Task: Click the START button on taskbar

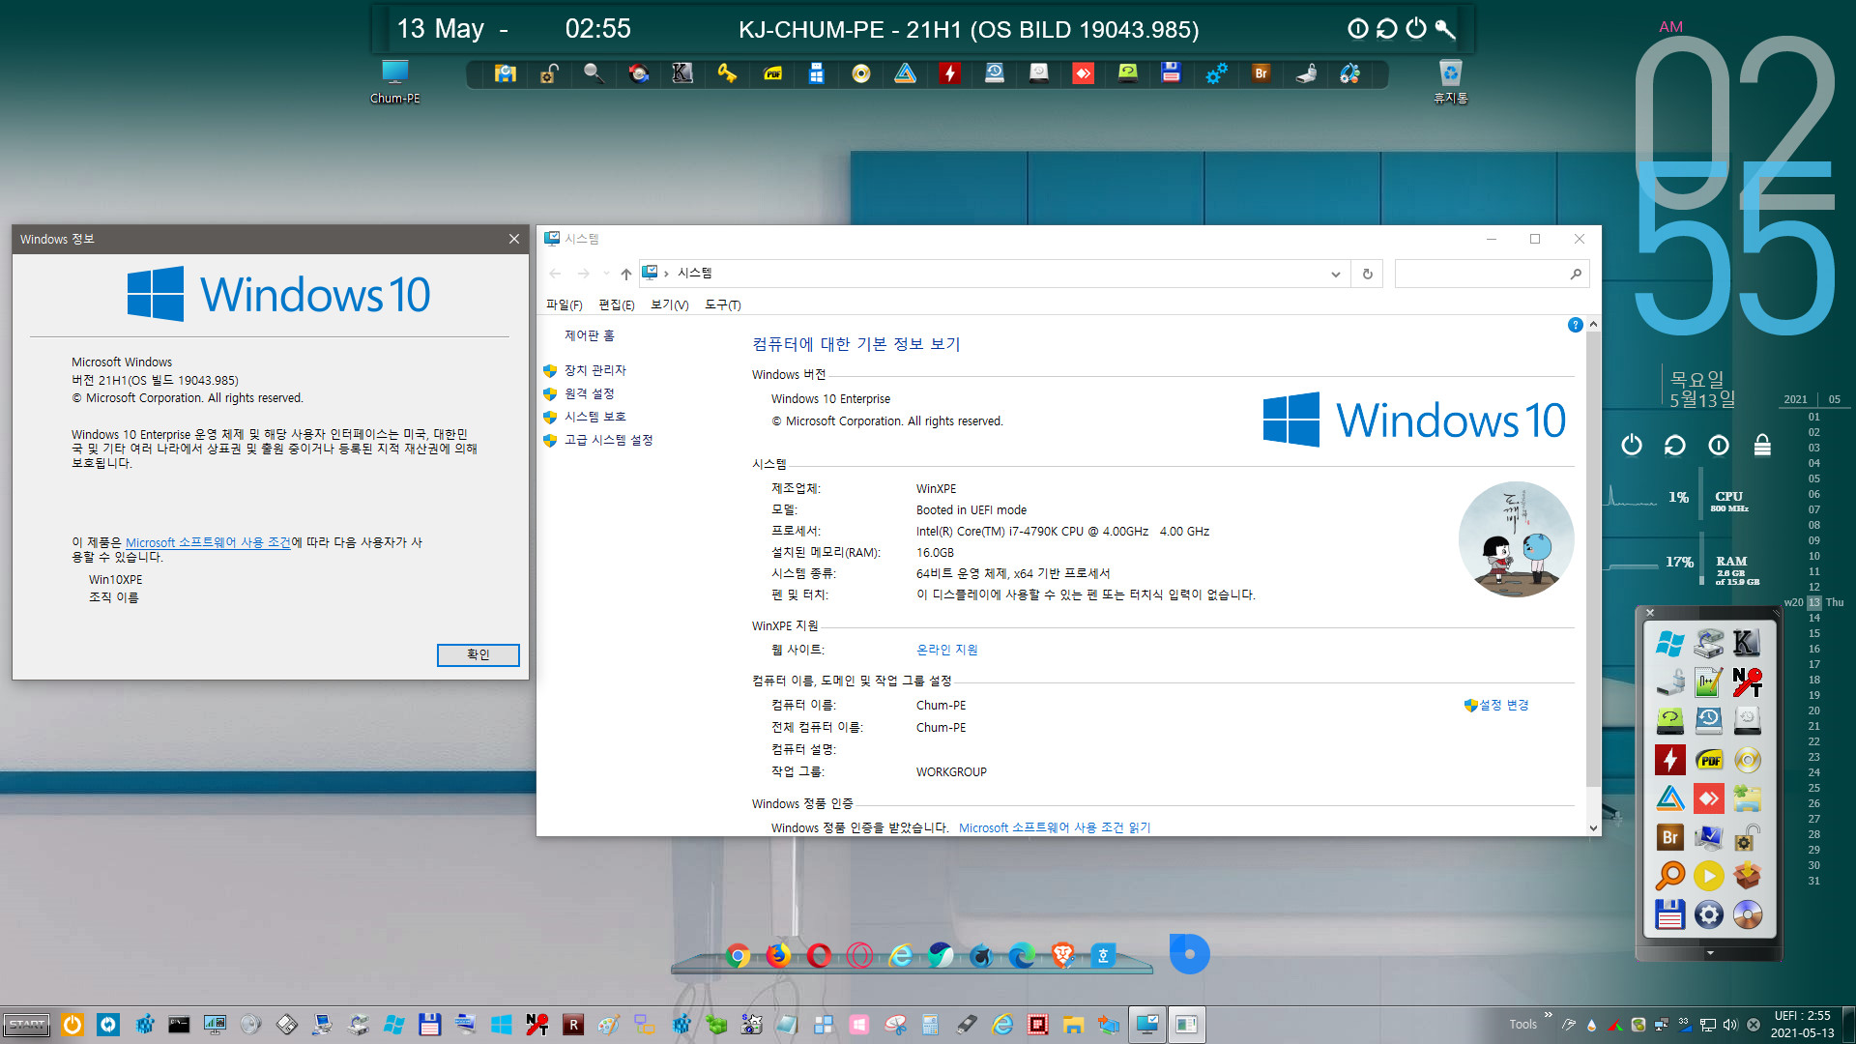Action: click(x=27, y=1025)
